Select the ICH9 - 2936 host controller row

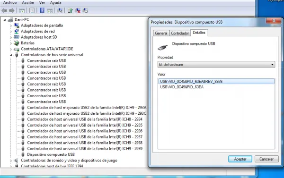tap(85, 131)
